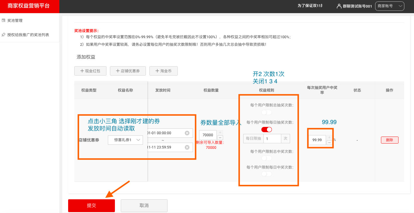
Task: Click the 奖池管理 sidebar icon
Action: click(4, 20)
